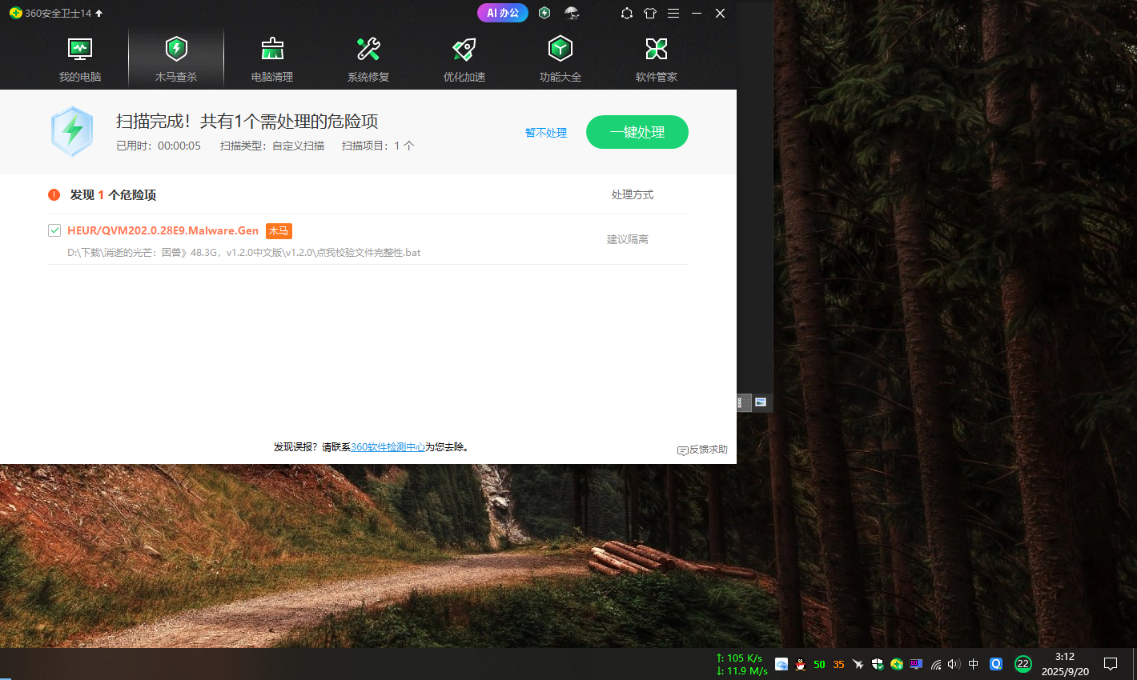
Task: Open the AI 办公 assistant
Action: click(x=502, y=13)
